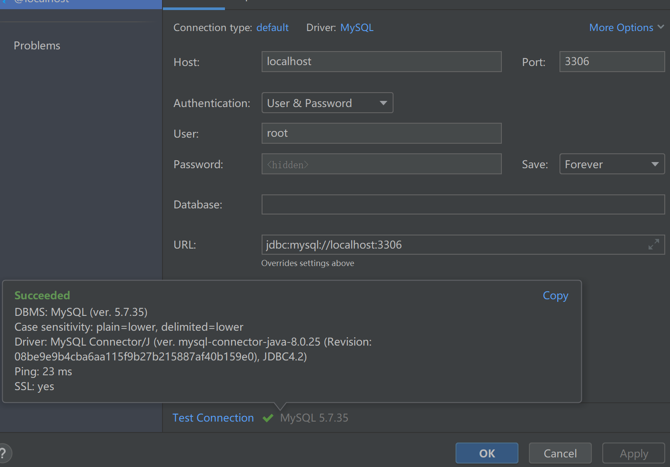This screenshot has width=670, height=467.
Task: Click into the Port field
Action: point(611,62)
